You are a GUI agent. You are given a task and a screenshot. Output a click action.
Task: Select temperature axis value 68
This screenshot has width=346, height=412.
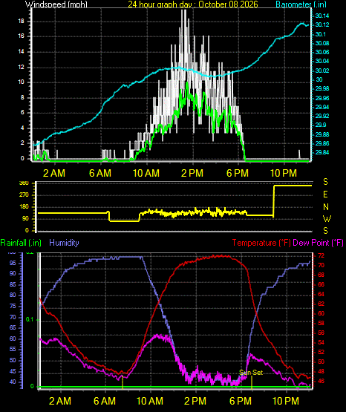321,275
